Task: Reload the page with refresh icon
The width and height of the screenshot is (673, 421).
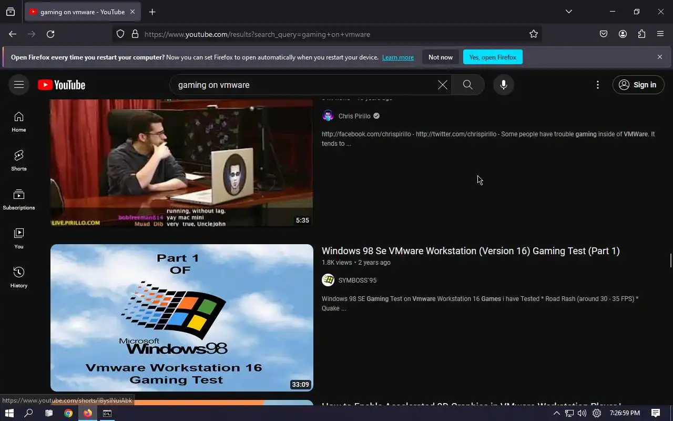Action: (50, 34)
